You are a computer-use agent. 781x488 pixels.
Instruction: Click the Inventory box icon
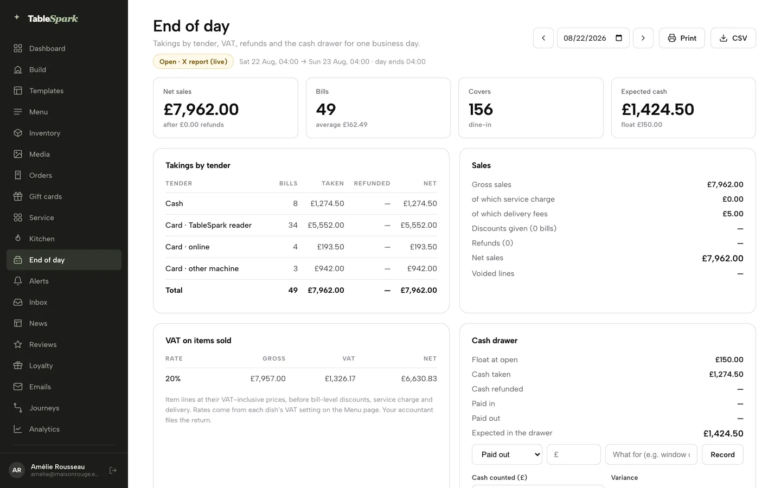(18, 133)
